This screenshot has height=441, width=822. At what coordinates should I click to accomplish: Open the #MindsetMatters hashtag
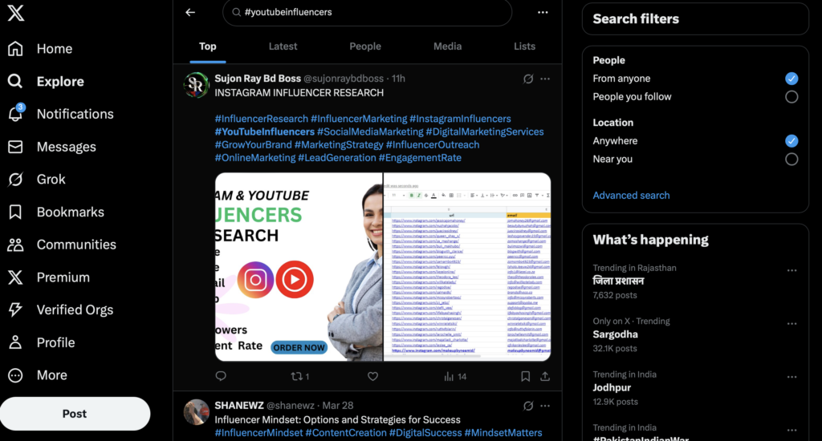click(503, 433)
